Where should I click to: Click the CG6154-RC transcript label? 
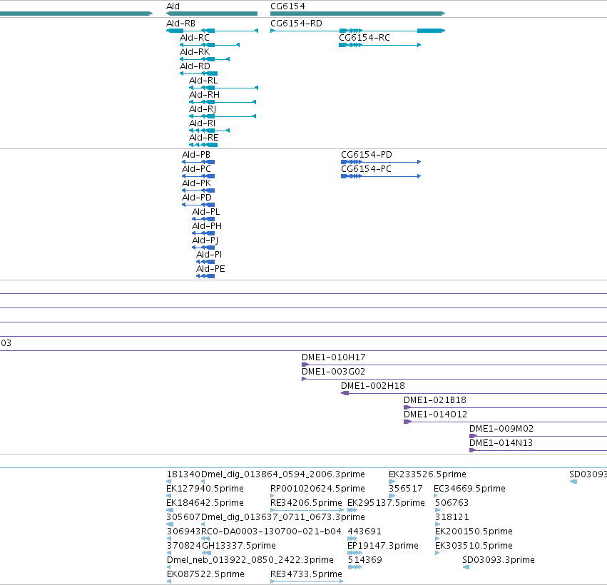tap(364, 38)
